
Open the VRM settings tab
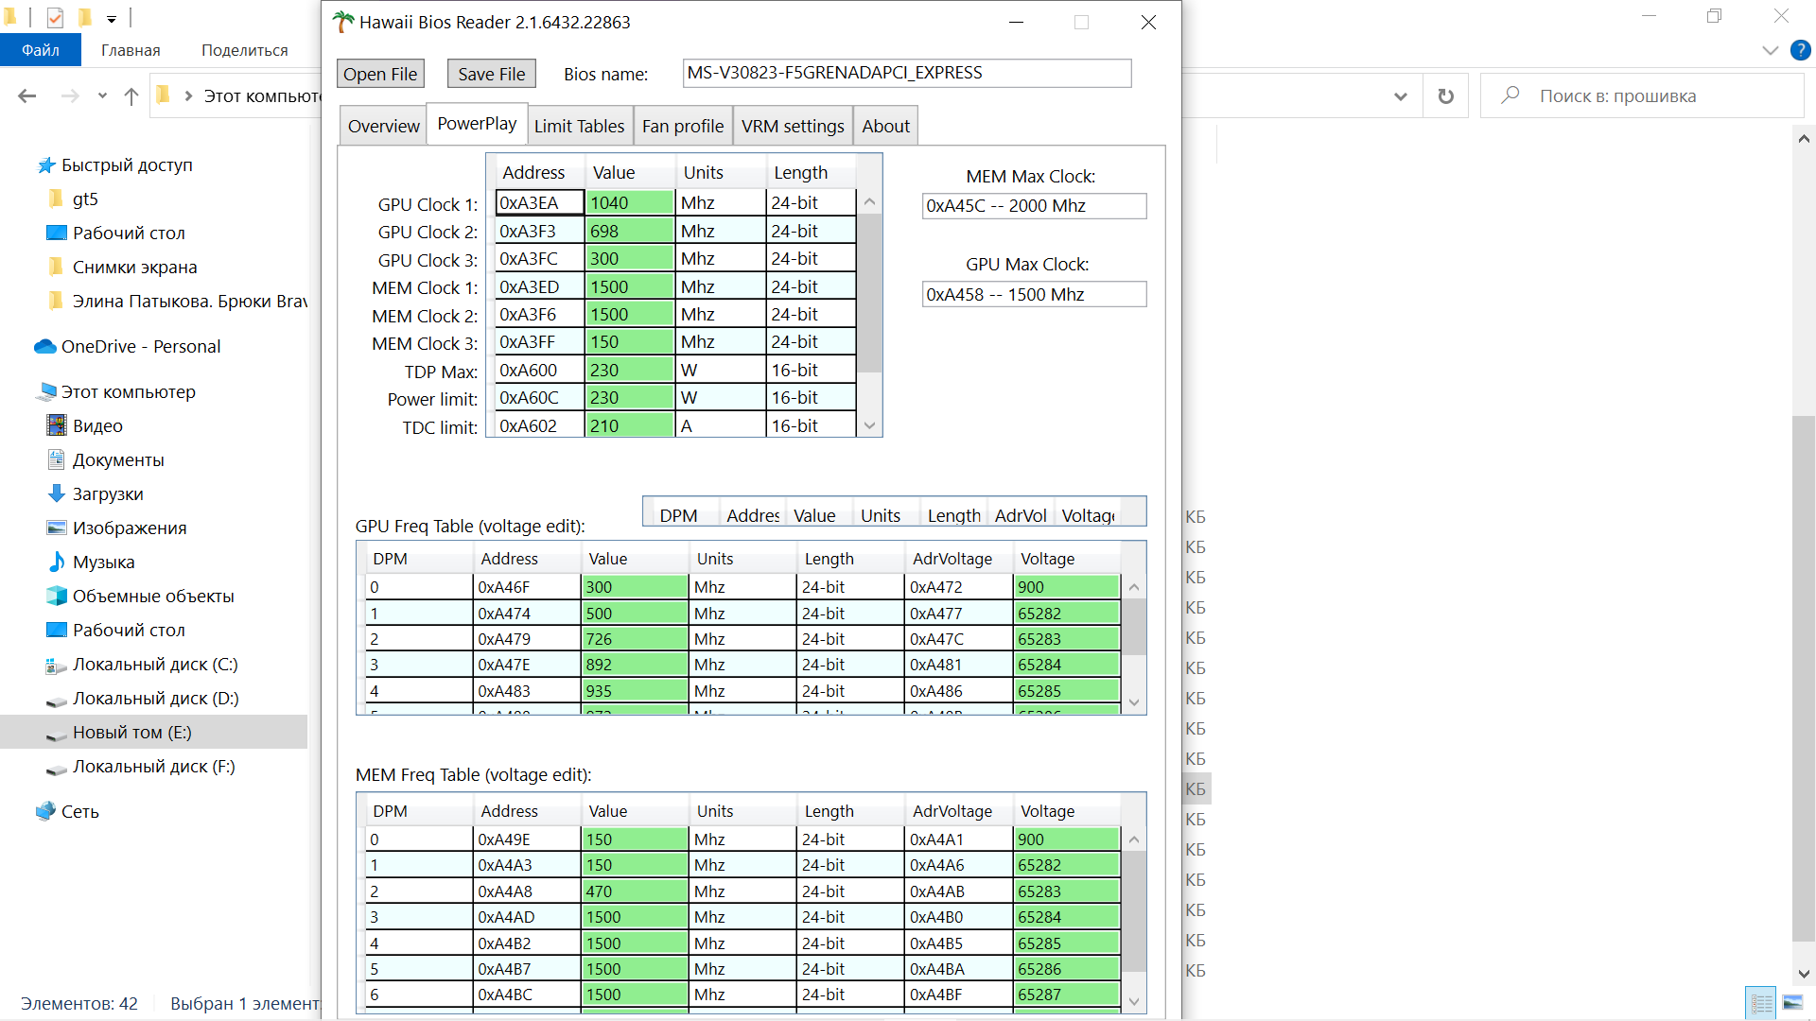coord(792,126)
